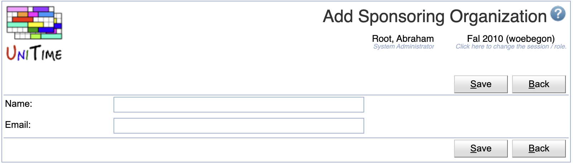Click the bottom Back button
573x165 pixels.
coord(539,149)
